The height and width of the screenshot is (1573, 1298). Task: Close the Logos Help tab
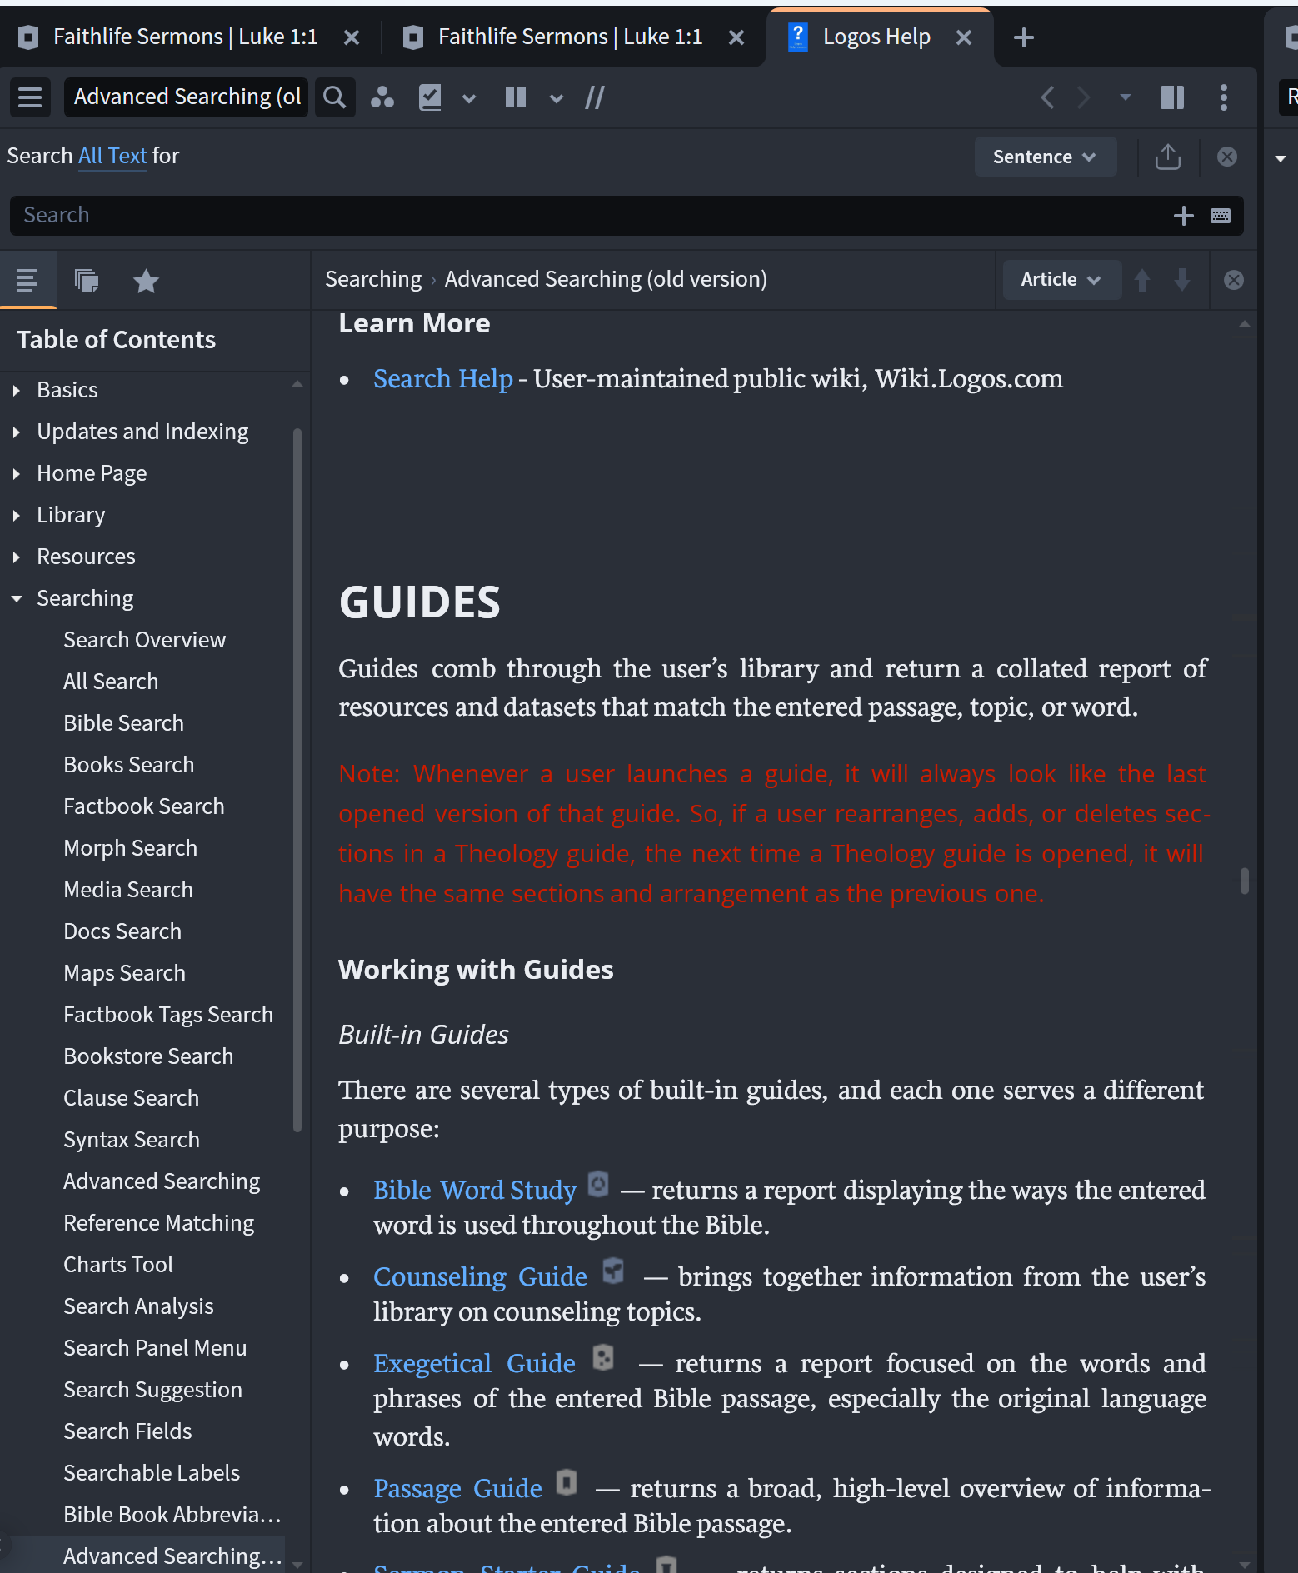coord(964,37)
